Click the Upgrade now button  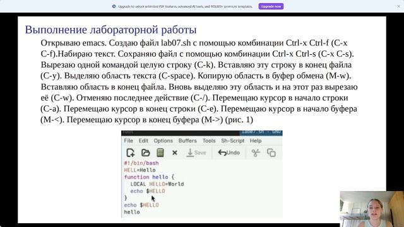[x=271, y=6]
